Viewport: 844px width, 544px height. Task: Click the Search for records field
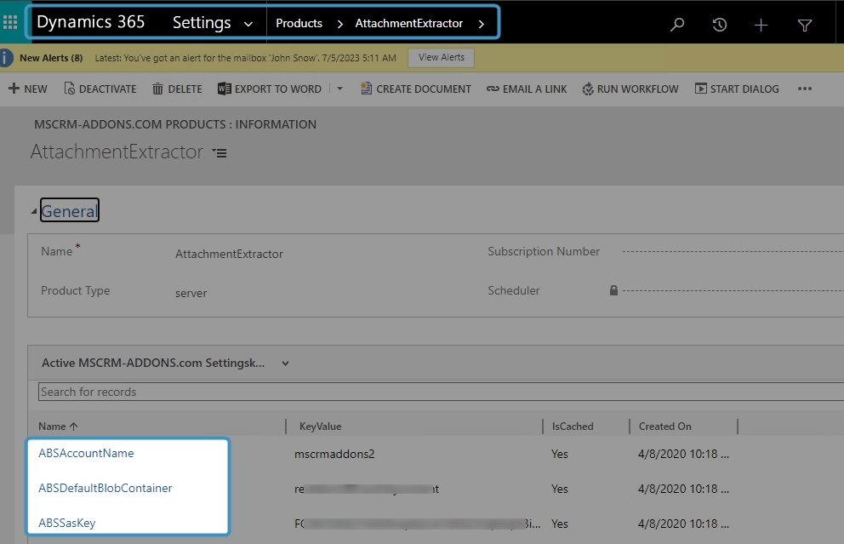[x=442, y=392]
